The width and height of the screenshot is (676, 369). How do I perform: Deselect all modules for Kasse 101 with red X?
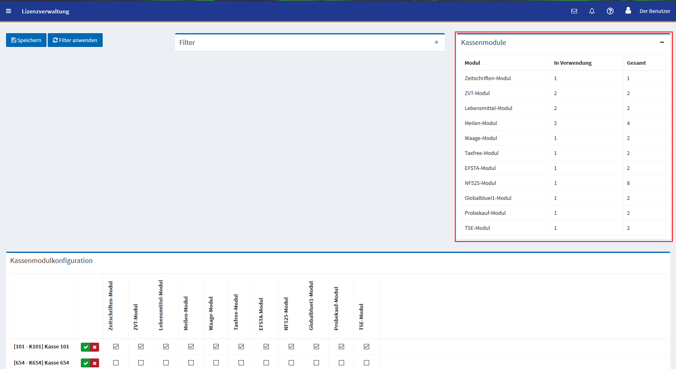coord(95,347)
